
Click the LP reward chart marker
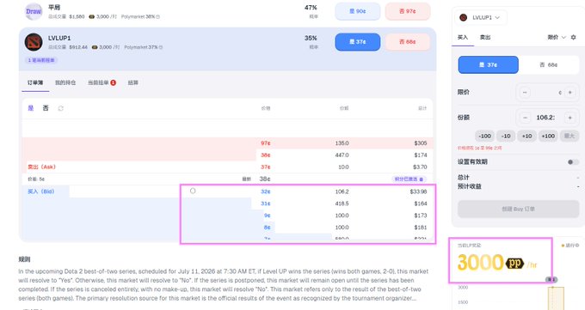pos(551,279)
